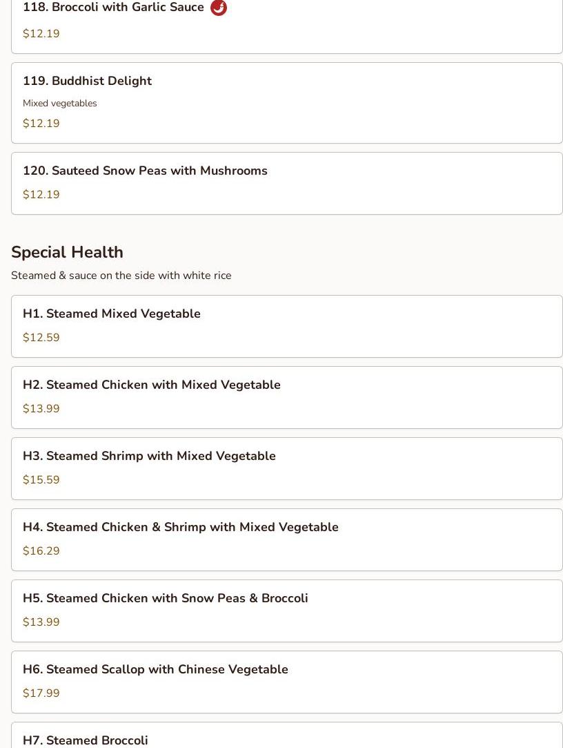
Task: Click the $12.59 price under H1
Action: (x=41, y=337)
